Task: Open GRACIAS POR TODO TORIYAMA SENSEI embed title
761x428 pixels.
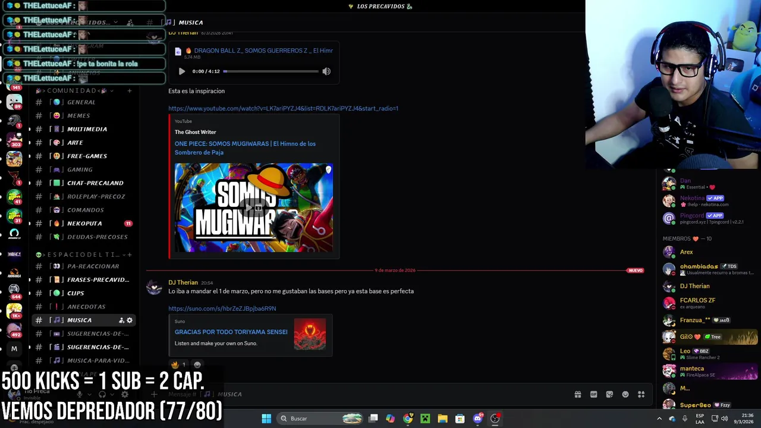Action: 231,332
